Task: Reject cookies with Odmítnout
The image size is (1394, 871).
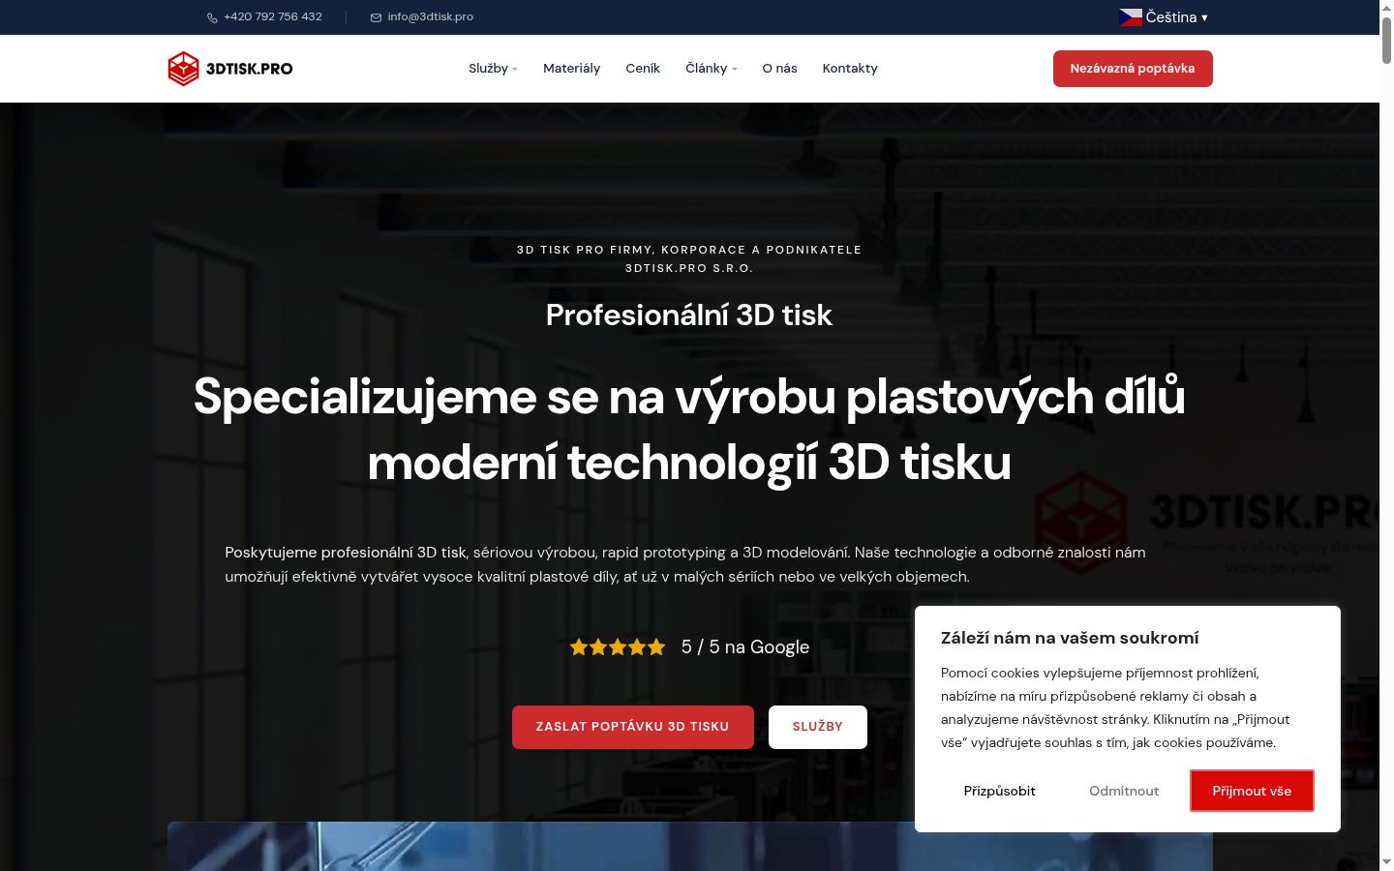Action: 1124,791
